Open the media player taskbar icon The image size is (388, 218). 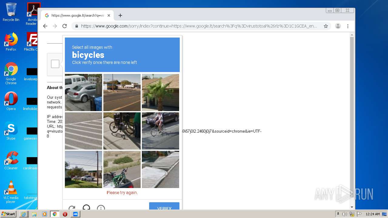tap(44, 214)
